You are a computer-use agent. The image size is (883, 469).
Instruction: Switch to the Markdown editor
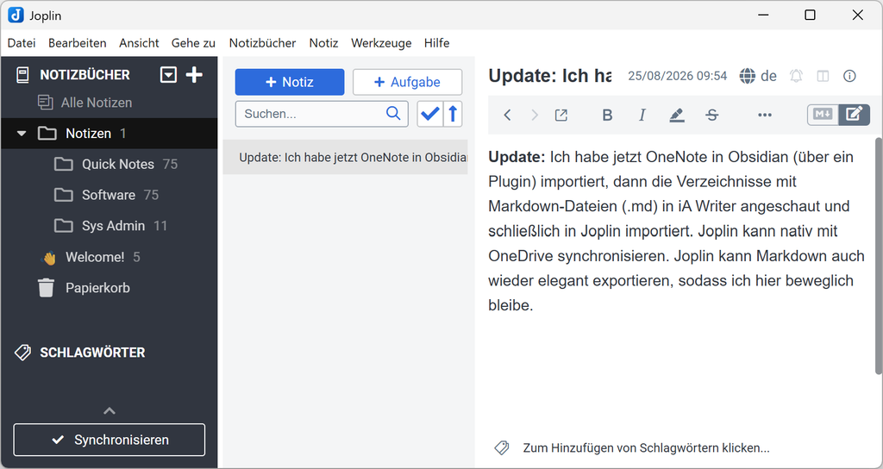[x=823, y=115]
